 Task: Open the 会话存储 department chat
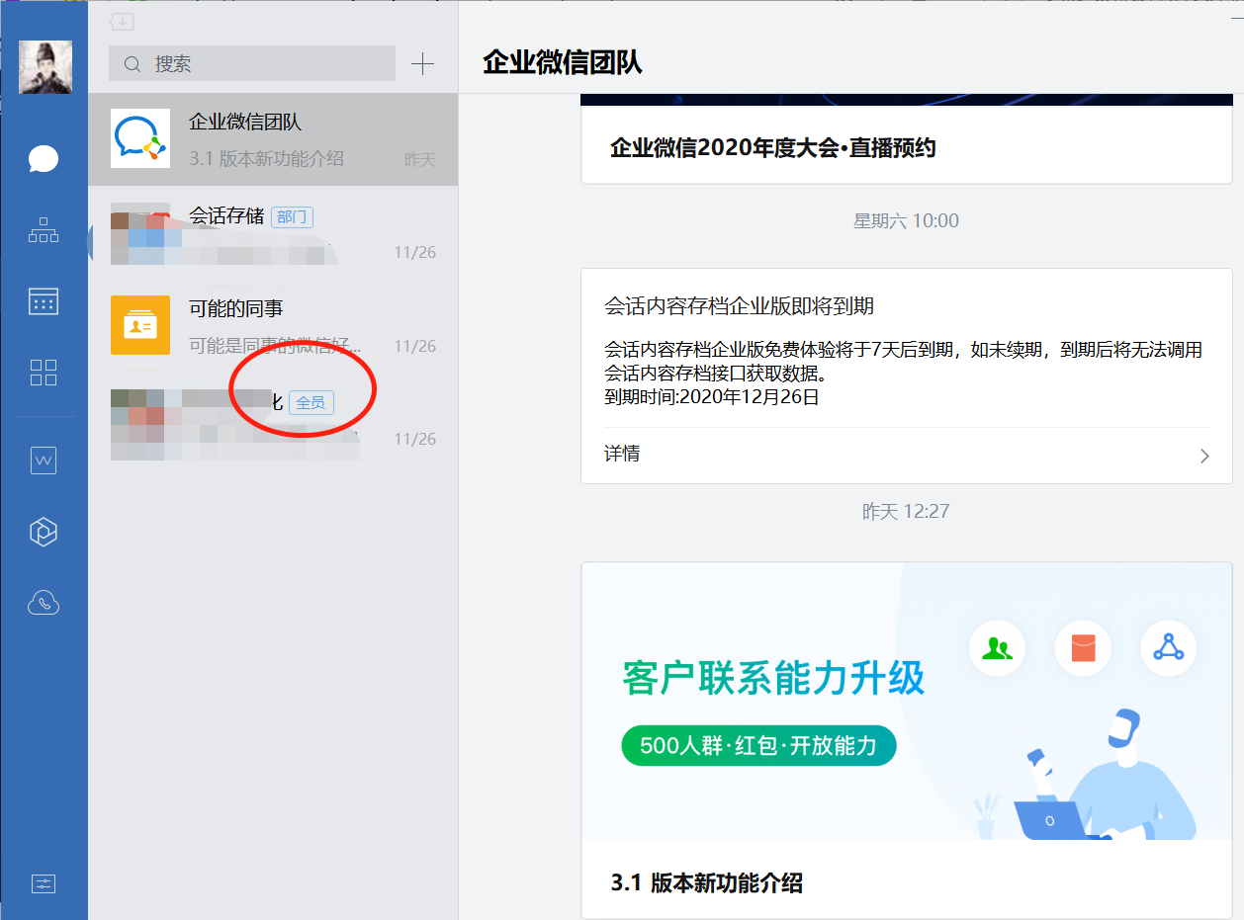click(x=273, y=233)
